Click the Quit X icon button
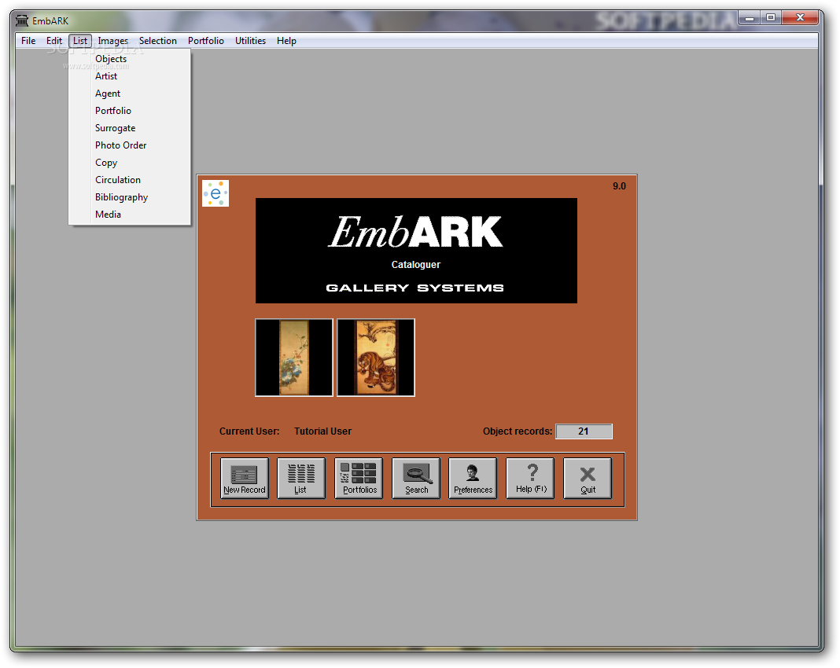840x668 pixels. (588, 478)
